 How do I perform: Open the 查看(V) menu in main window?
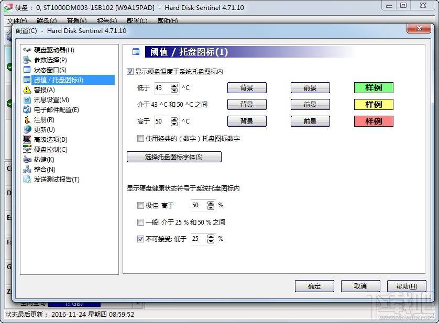[x=76, y=21]
